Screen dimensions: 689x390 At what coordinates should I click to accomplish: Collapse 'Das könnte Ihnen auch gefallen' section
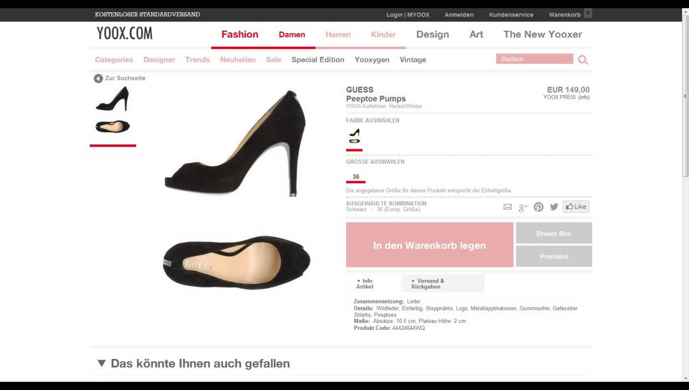101,364
